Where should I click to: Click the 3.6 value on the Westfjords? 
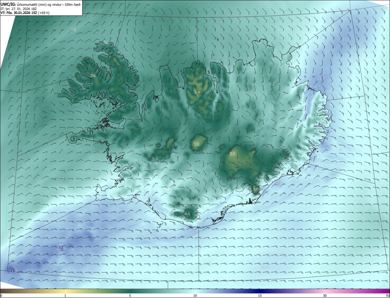tap(93, 76)
